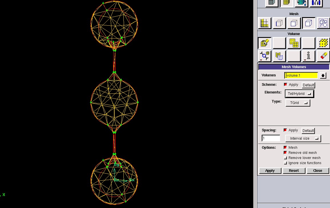Screen dimensions: 330x208
Task: Select the Geometry operation gray cube icon
Action: point(272,3)
